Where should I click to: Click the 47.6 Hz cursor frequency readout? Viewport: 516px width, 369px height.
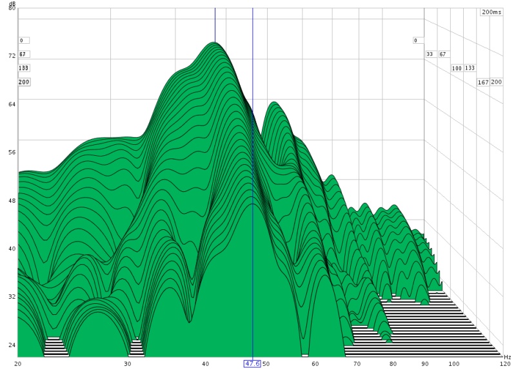[x=252, y=364]
